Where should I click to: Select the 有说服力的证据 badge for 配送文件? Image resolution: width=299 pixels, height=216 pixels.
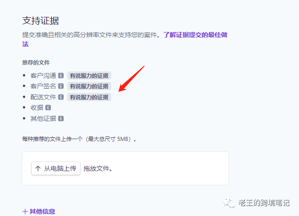click(89, 97)
